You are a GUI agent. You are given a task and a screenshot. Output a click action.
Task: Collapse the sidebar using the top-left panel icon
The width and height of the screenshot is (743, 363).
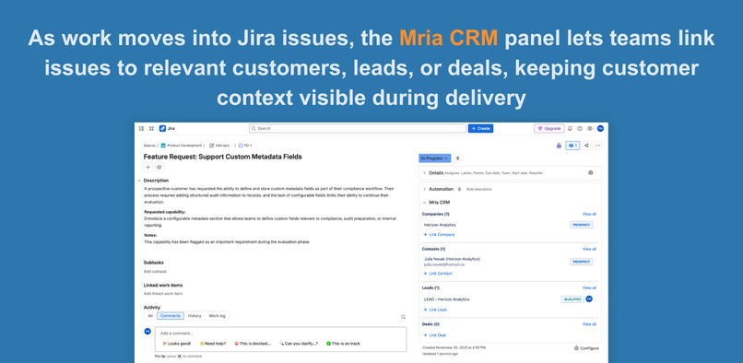point(141,128)
